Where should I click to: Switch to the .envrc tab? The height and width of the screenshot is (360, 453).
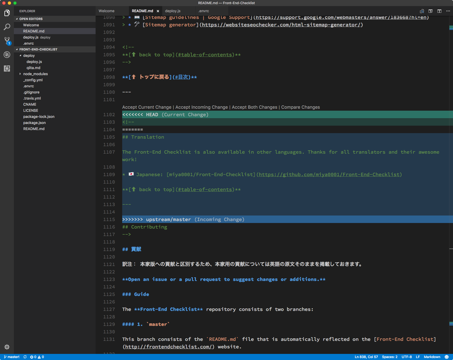click(x=204, y=11)
